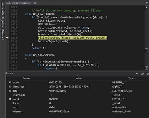
Task: Switch to SDL_windowsevents.c tab
Action: [18, 3]
